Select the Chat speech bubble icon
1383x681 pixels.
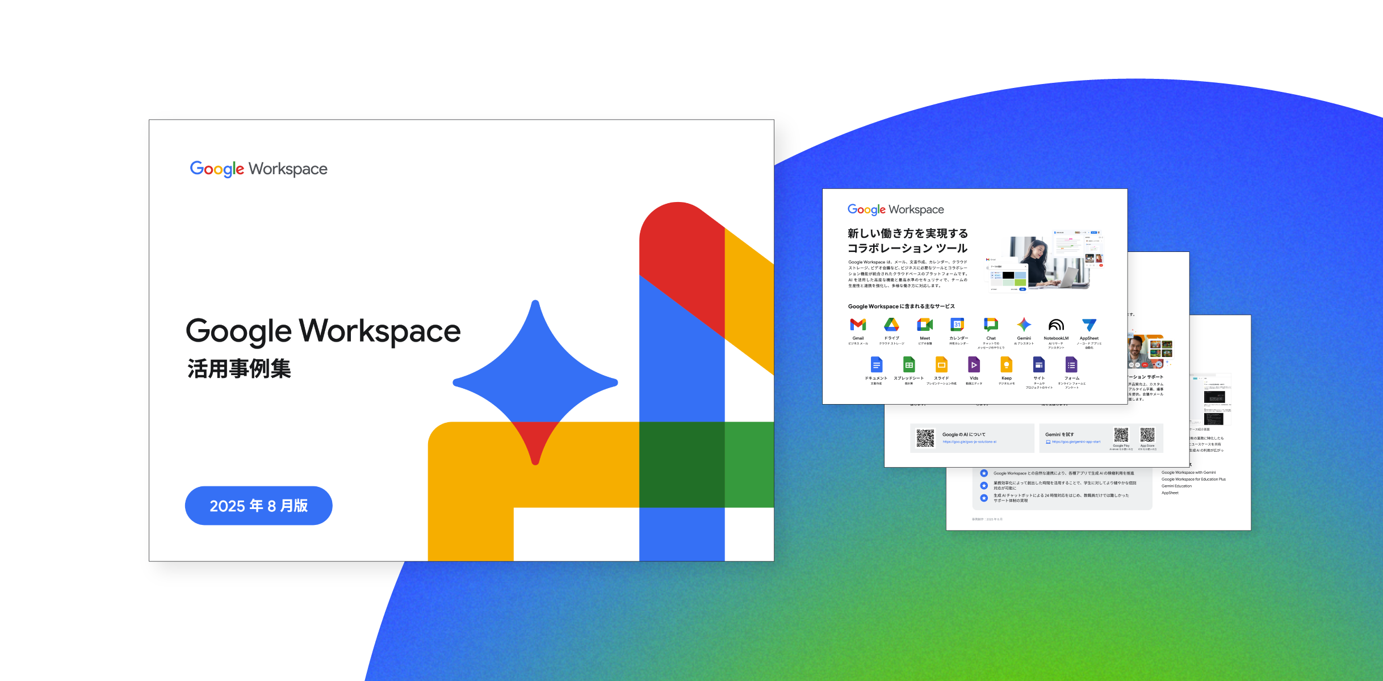(x=991, y=324)
